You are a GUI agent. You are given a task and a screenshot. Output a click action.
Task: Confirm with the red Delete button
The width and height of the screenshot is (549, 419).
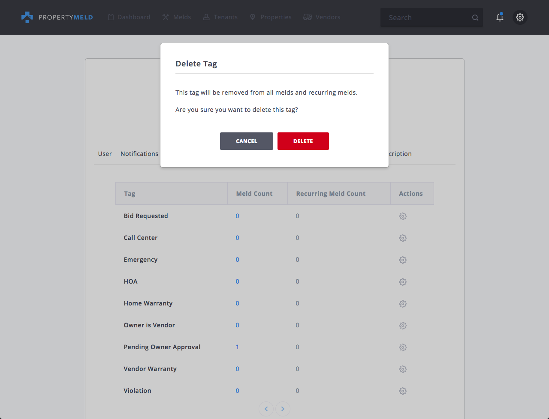303,141
